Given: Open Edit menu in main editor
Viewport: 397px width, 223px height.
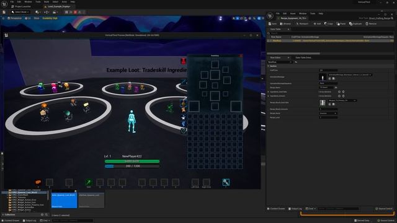Looking at the screenshot, I should [19, 2].
